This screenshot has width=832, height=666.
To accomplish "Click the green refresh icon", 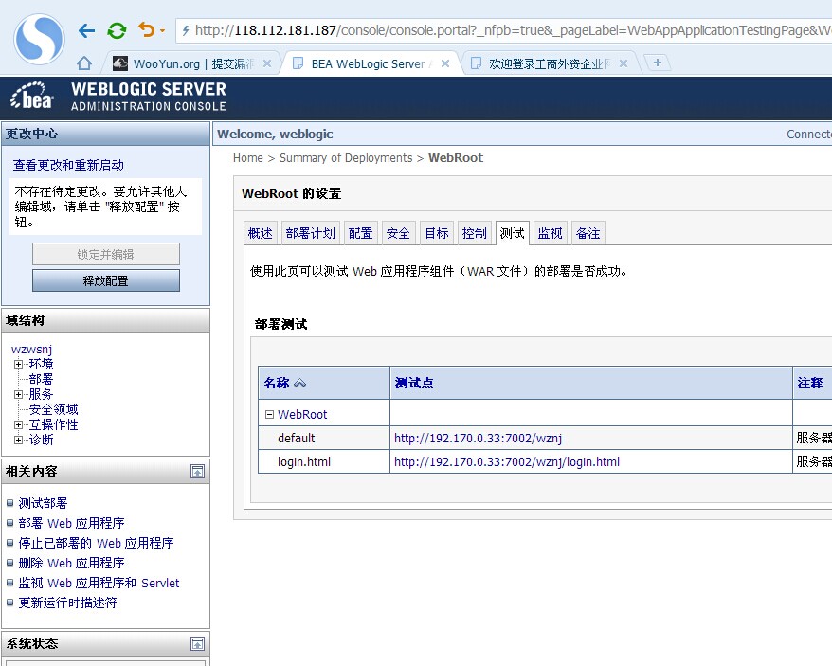I will [117, 30].
